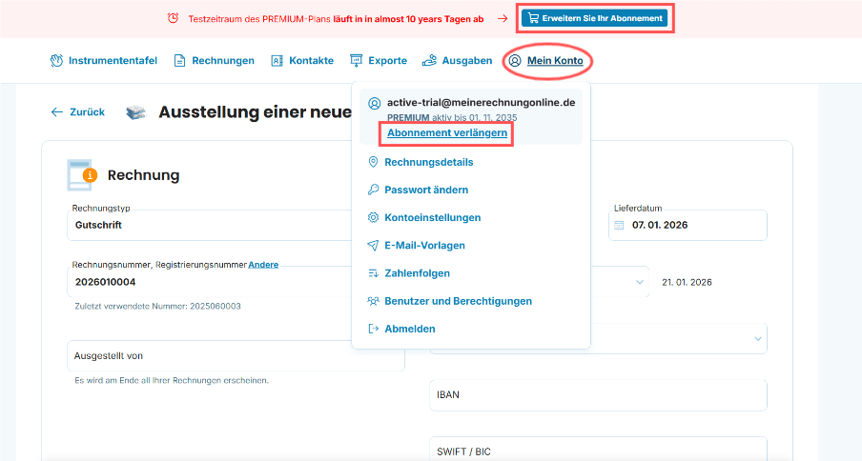
Task: Click the orange info icon beside Rechnung
Action: coord(90,175)
